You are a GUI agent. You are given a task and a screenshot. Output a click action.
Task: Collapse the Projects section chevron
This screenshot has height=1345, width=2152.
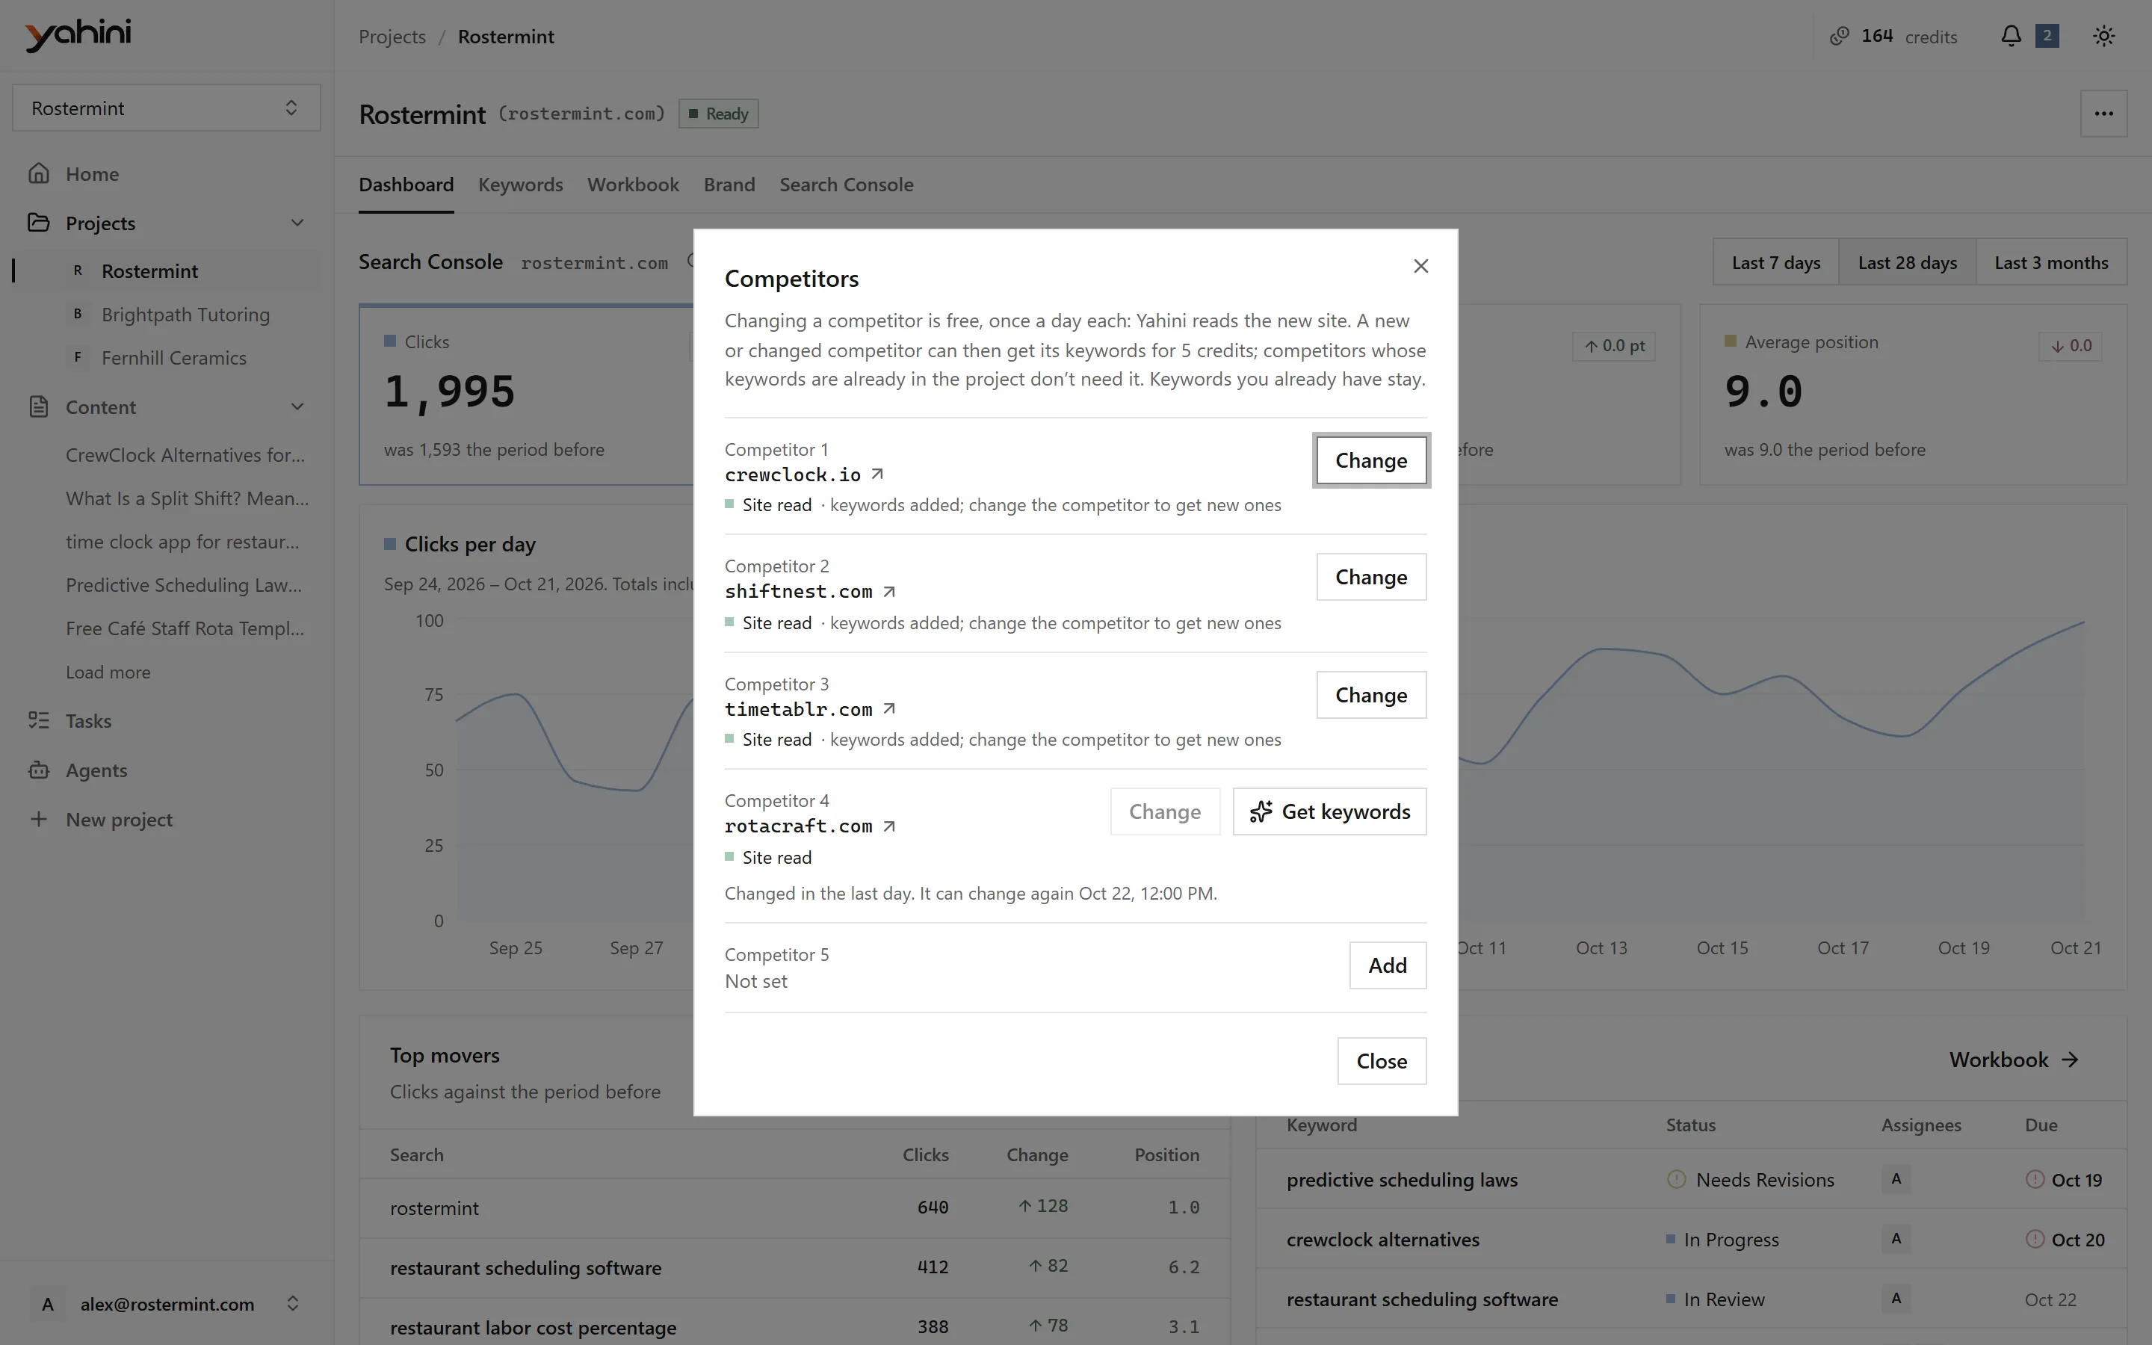point(297,223)
